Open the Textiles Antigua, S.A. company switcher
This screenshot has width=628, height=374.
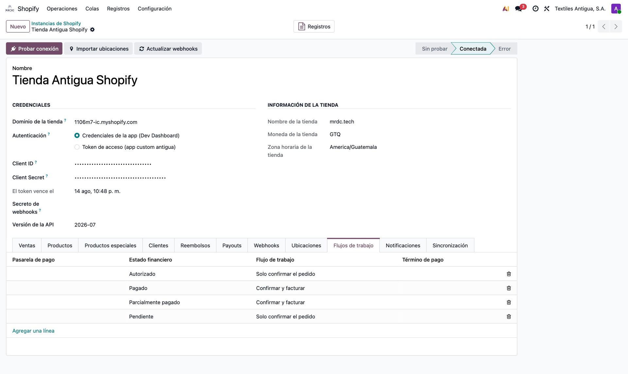point(580,9)
